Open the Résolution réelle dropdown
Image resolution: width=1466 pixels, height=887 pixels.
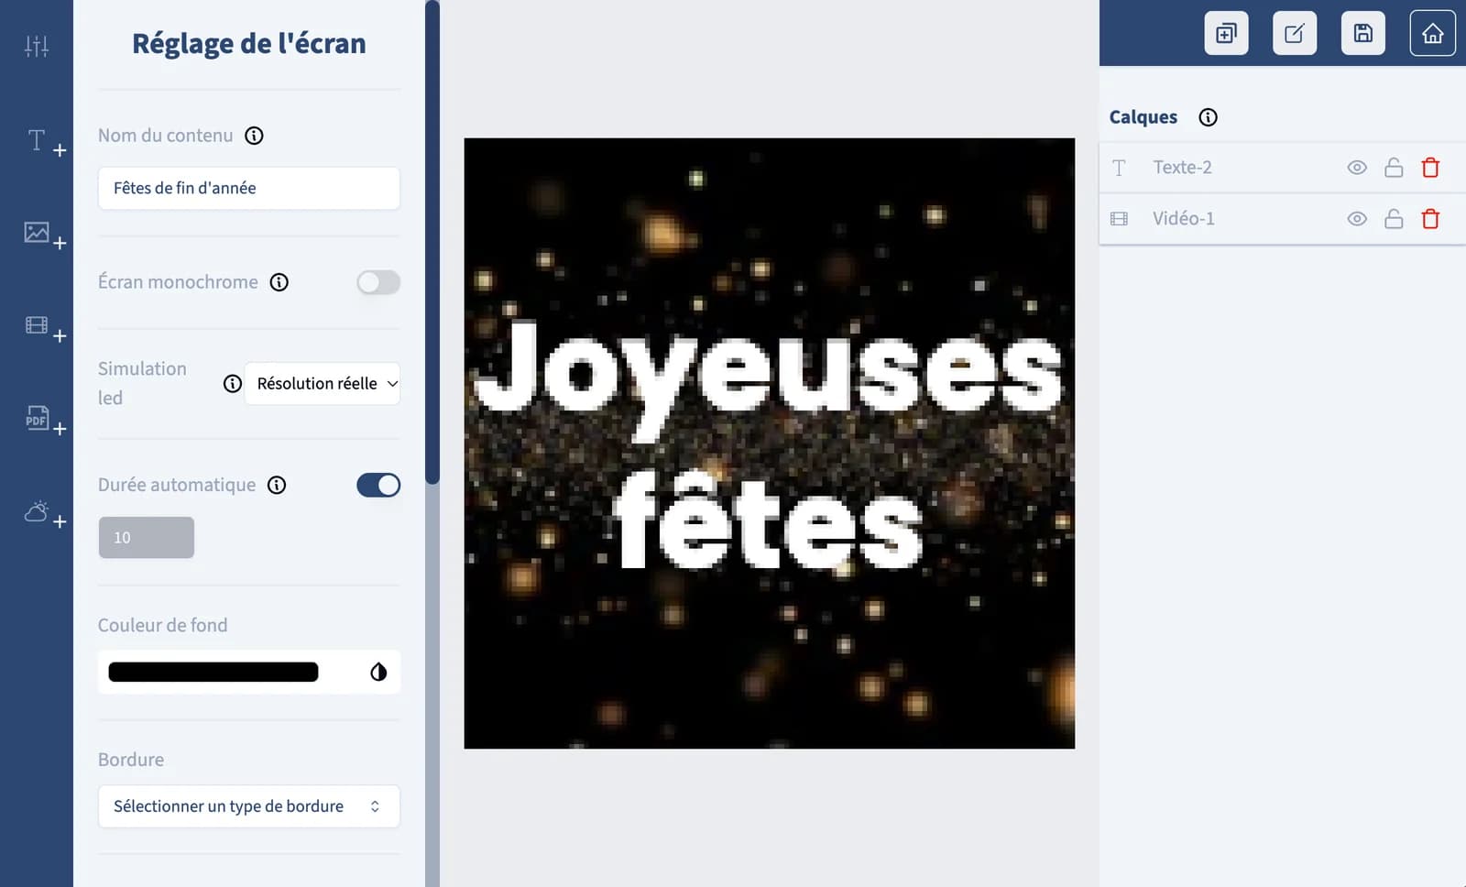pyautogui.click(x=323, y=384)
